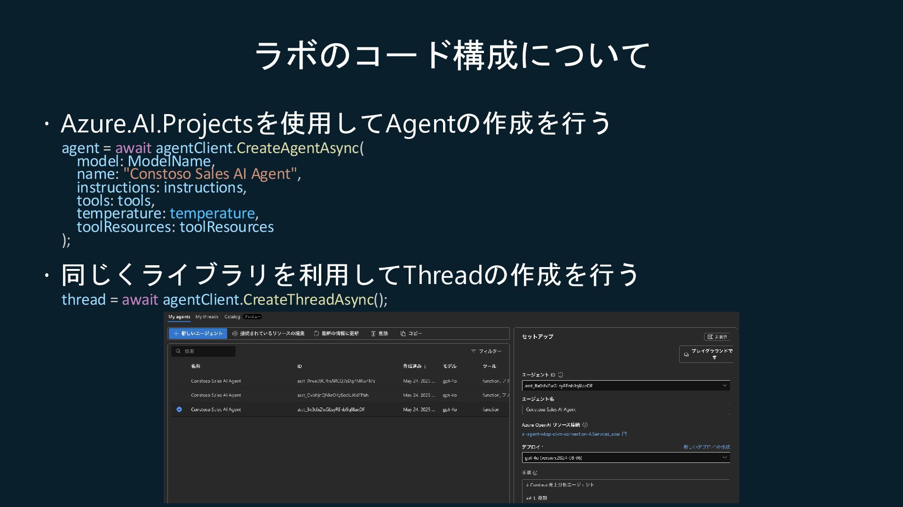The width and height of the screenshot is (903, 507).
Task: Expand the エージェント ID dropdown
Action: [x=724, y=385]
